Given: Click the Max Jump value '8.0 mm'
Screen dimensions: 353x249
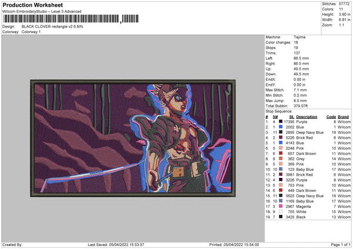Looking at the screenshot, I should 300,100.
